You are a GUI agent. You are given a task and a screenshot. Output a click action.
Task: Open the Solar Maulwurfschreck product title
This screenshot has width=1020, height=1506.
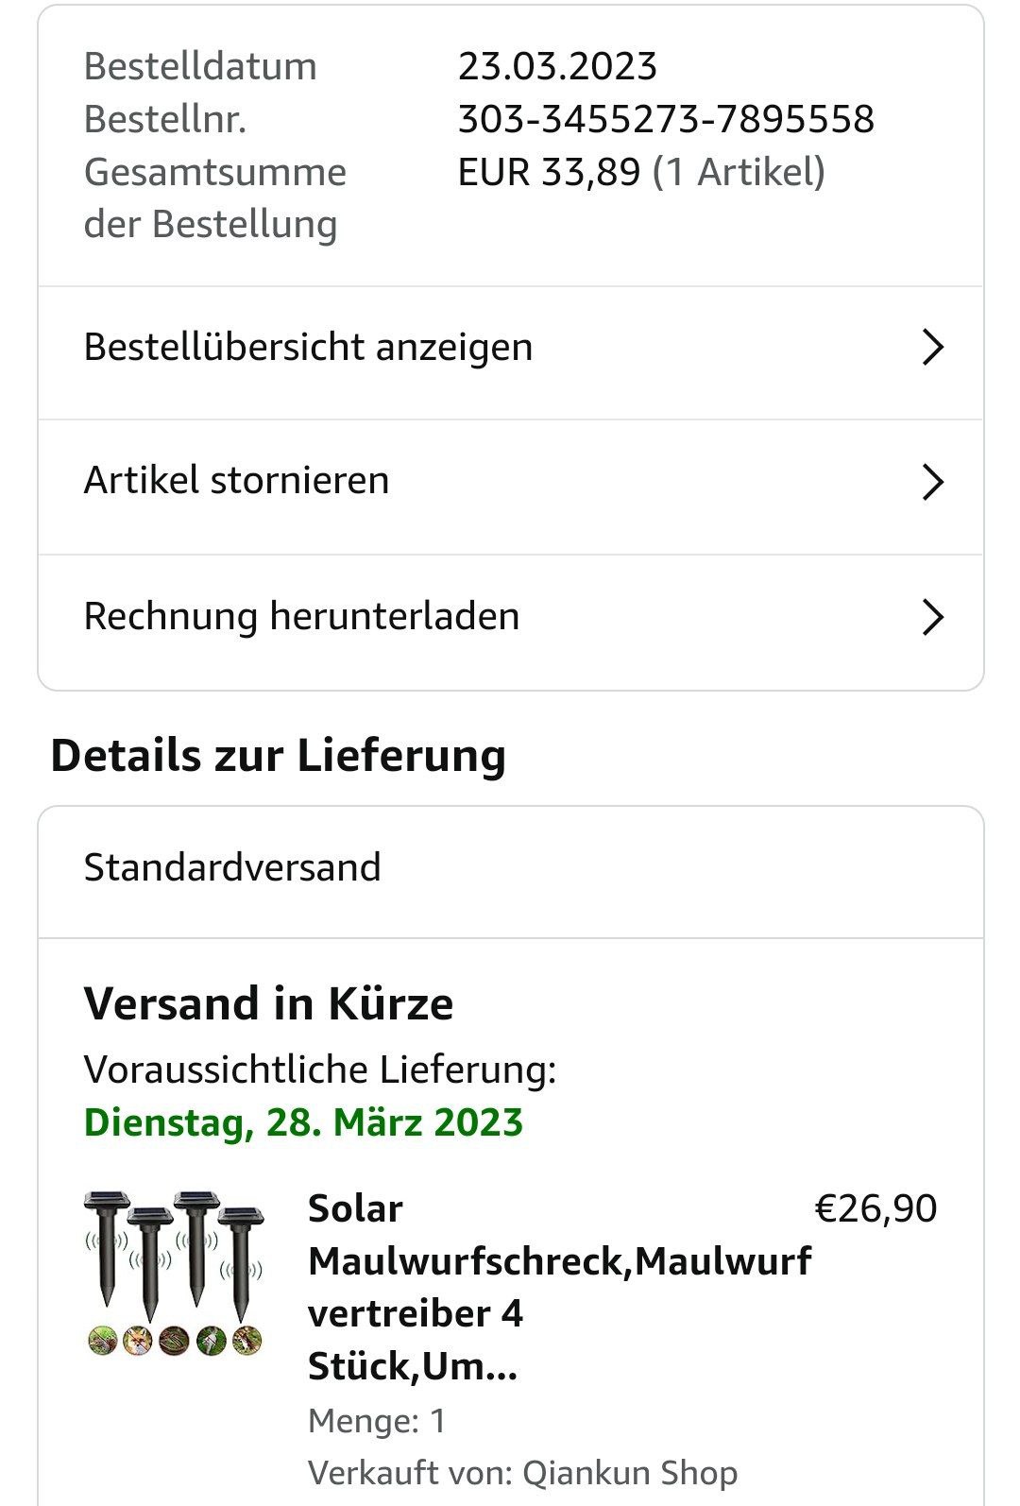coord(559,1287)
